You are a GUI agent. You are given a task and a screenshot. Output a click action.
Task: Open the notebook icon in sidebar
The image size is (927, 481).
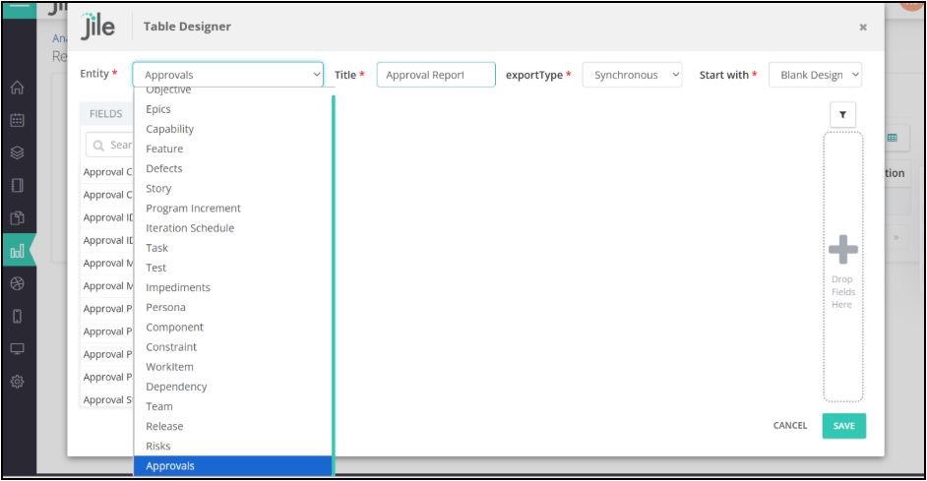point(17,186)
